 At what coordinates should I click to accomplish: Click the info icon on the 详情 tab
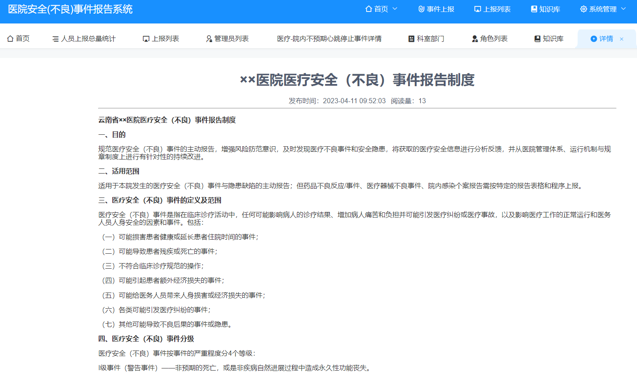pos(594,38)
